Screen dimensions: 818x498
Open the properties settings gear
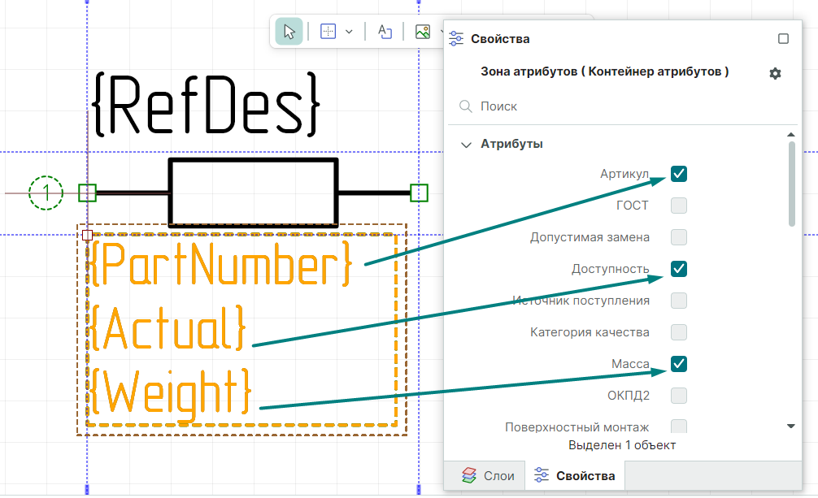pos(775,73)
